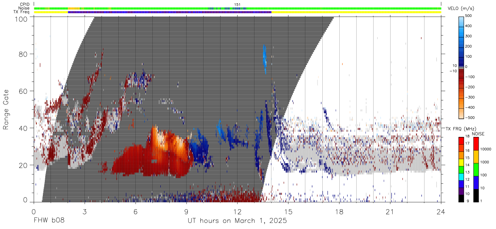Click the −400 tick on velocity scale
Image resolution: width=496 pixels, height=229 pixels.
470,107
